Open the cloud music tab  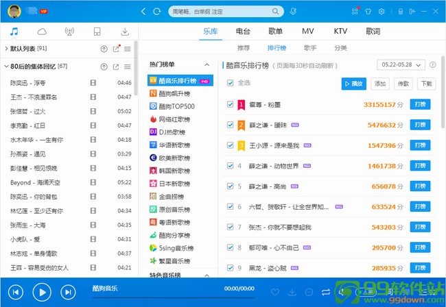pyautogui.click(x=42, y=32)
